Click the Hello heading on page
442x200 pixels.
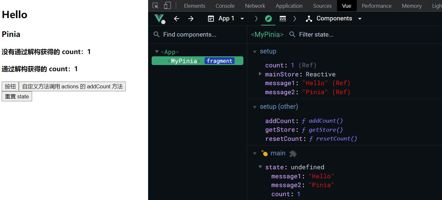[15, 15]
